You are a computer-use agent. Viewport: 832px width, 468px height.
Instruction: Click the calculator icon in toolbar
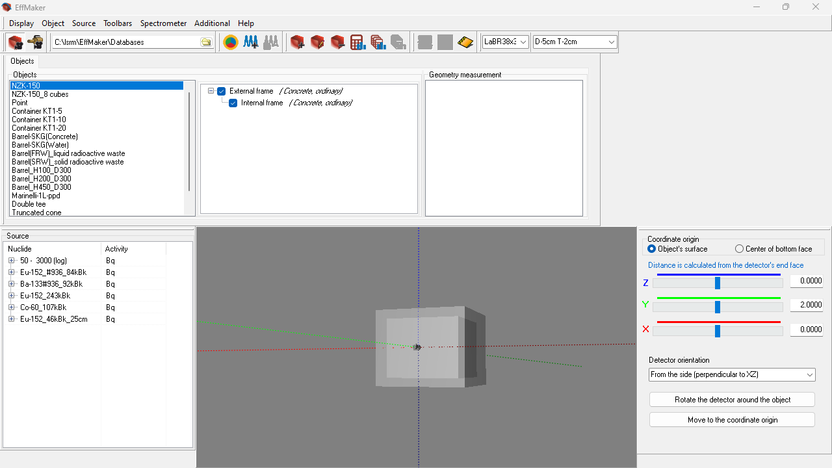click(x=357, y=42)
